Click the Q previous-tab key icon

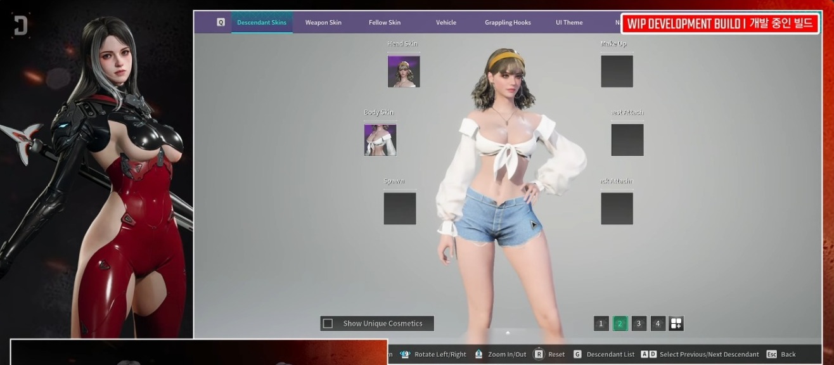coord(221,22)
